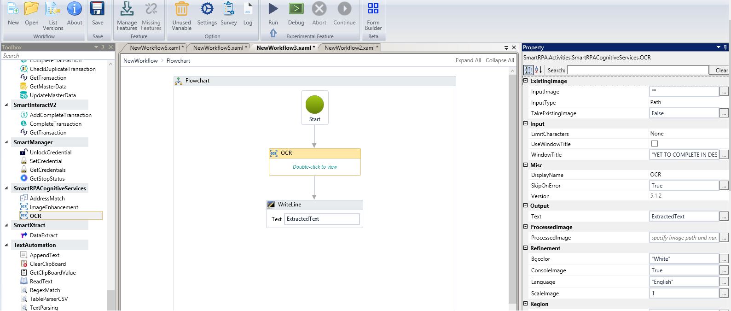The width and height of the screenshot is (731, 311).
Task: Collapse the Refinement property group
Action: (526, 248)
